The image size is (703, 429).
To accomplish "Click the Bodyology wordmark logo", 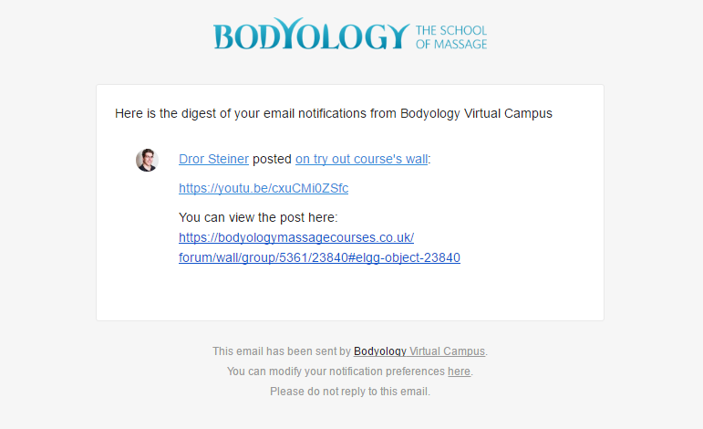I will click(310, 36).
